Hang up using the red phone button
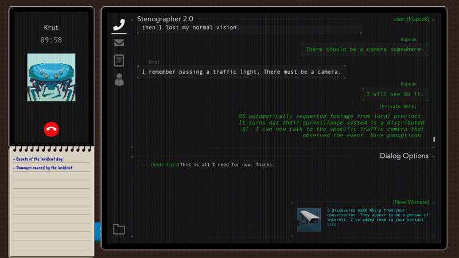 (51, 129)
